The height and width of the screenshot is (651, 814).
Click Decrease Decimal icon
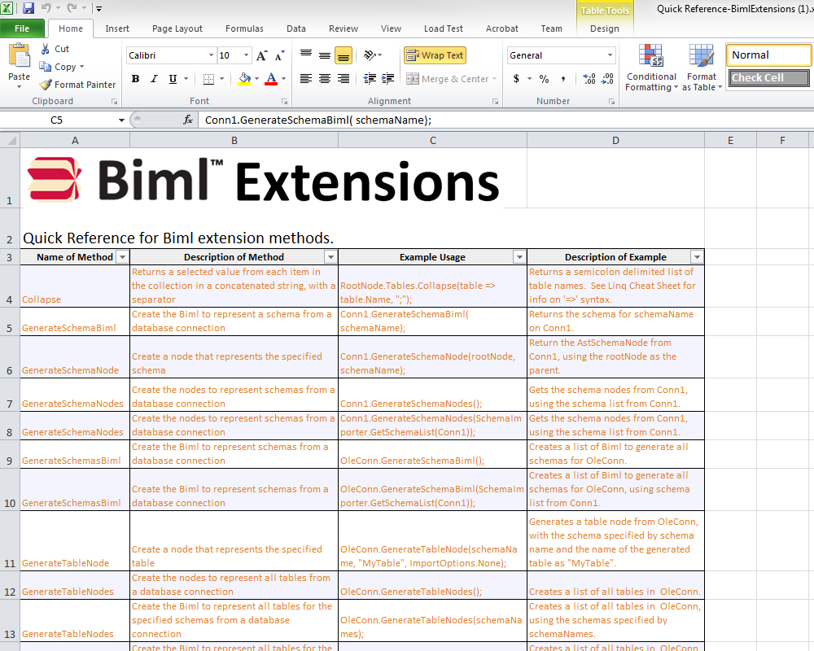607,79
